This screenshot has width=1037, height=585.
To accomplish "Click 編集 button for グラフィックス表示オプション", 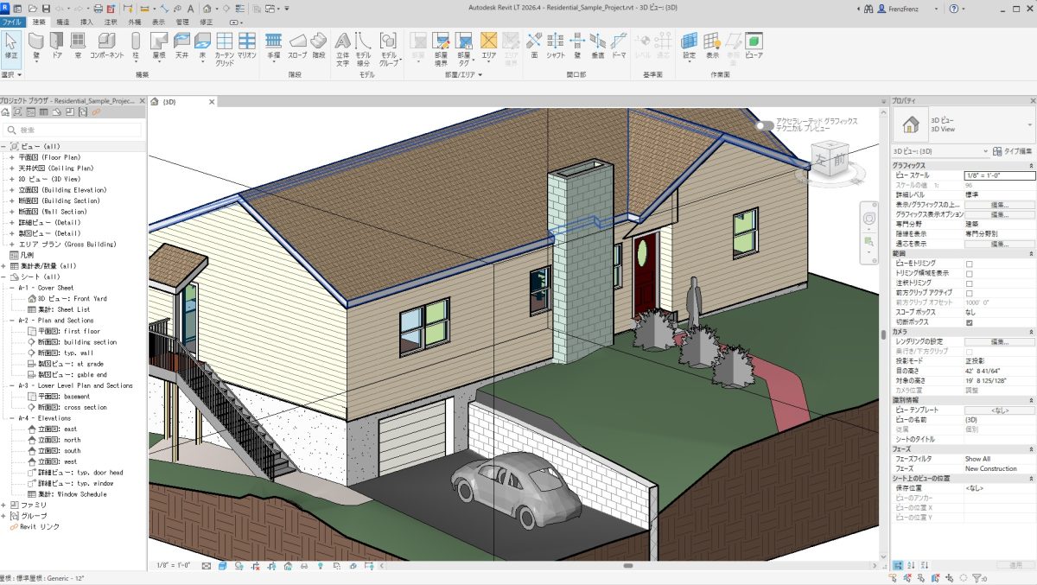I will click(999, 214).
